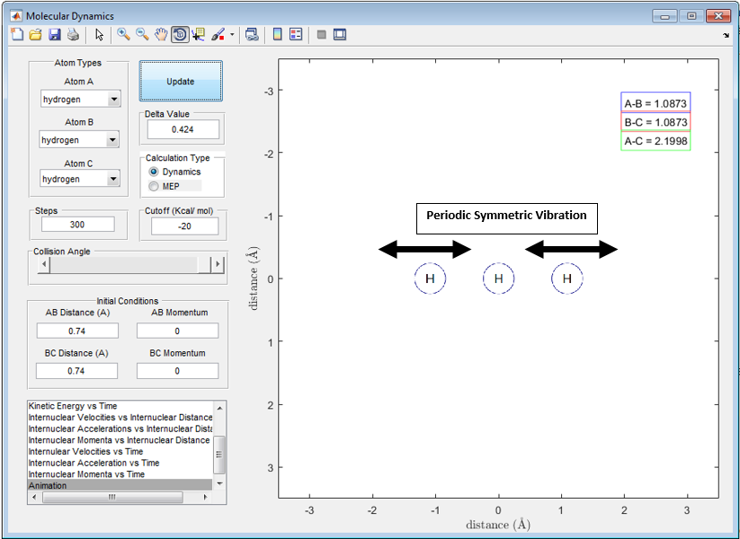Image resolution: width=740 pixels, height=539 pixels.
Task: Insert a Legend from the toolbar
Action: tap(296, 34)
